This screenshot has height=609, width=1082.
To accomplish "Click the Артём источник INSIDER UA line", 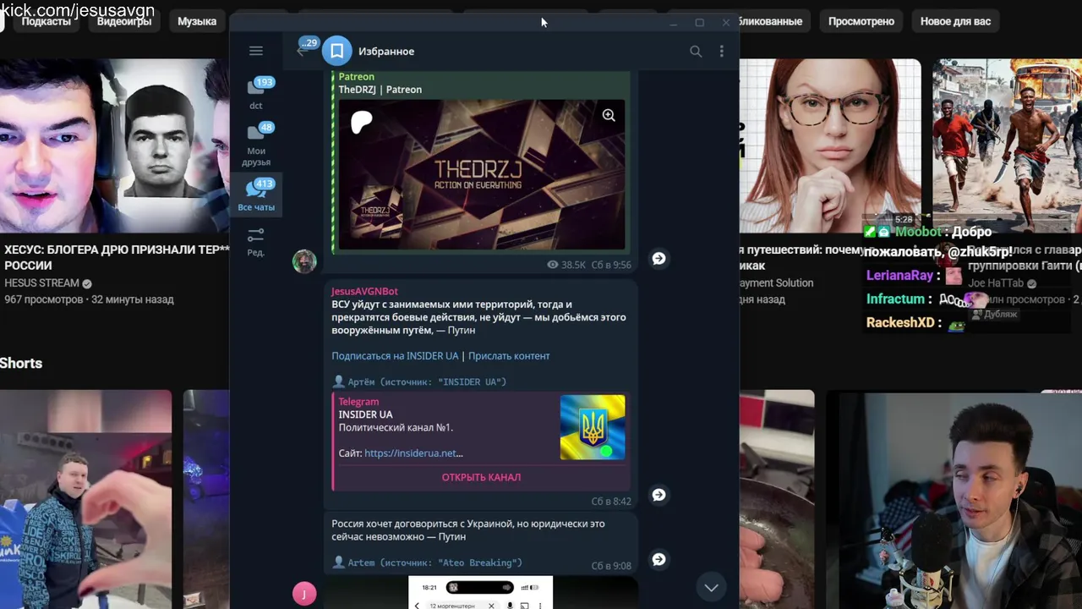I will (x=419, y=382).
